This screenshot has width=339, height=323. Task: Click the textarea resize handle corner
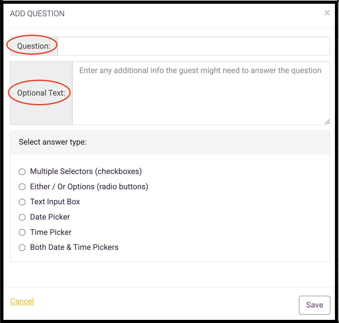coord(327,122)
